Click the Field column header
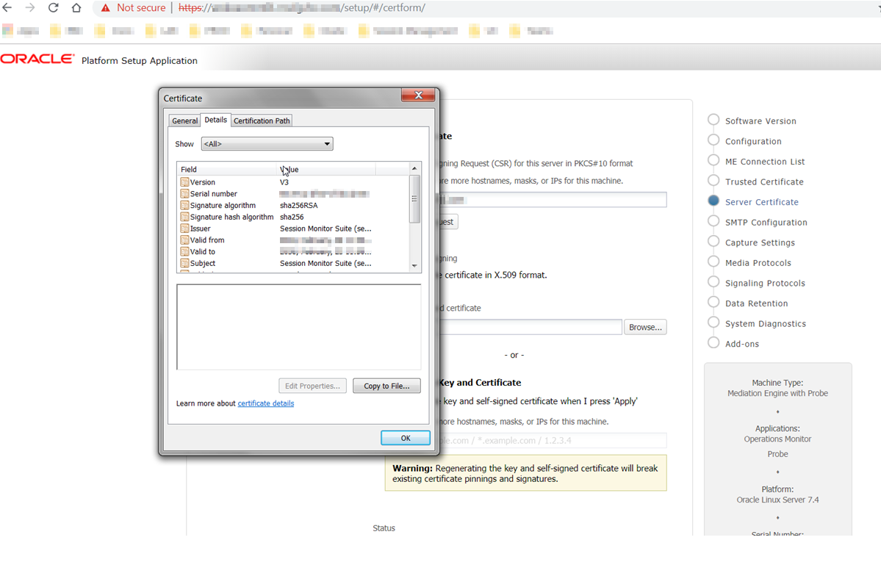The height and width of the screenshot is (565, 881). point(226,169)
